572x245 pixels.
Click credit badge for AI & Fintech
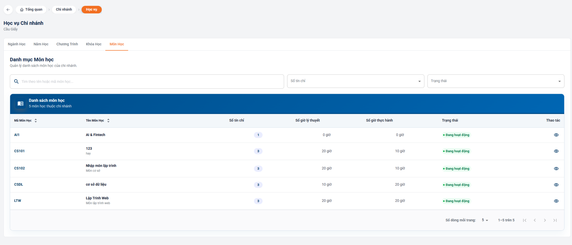tap(258, 135)
